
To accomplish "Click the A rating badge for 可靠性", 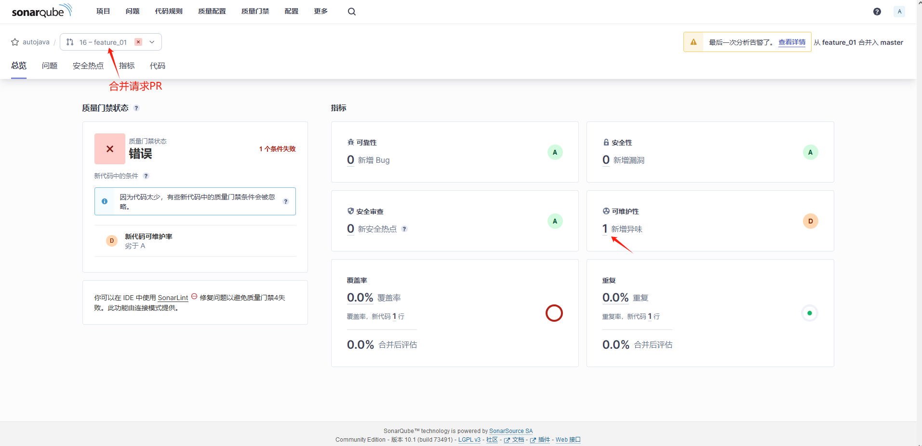I will [555, 152].
